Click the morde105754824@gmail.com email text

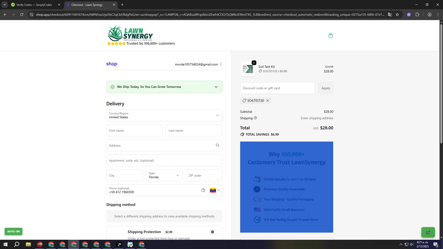pyautogui.click(x=196, y=64)
